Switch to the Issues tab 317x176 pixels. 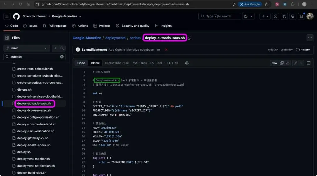[30, 26]
